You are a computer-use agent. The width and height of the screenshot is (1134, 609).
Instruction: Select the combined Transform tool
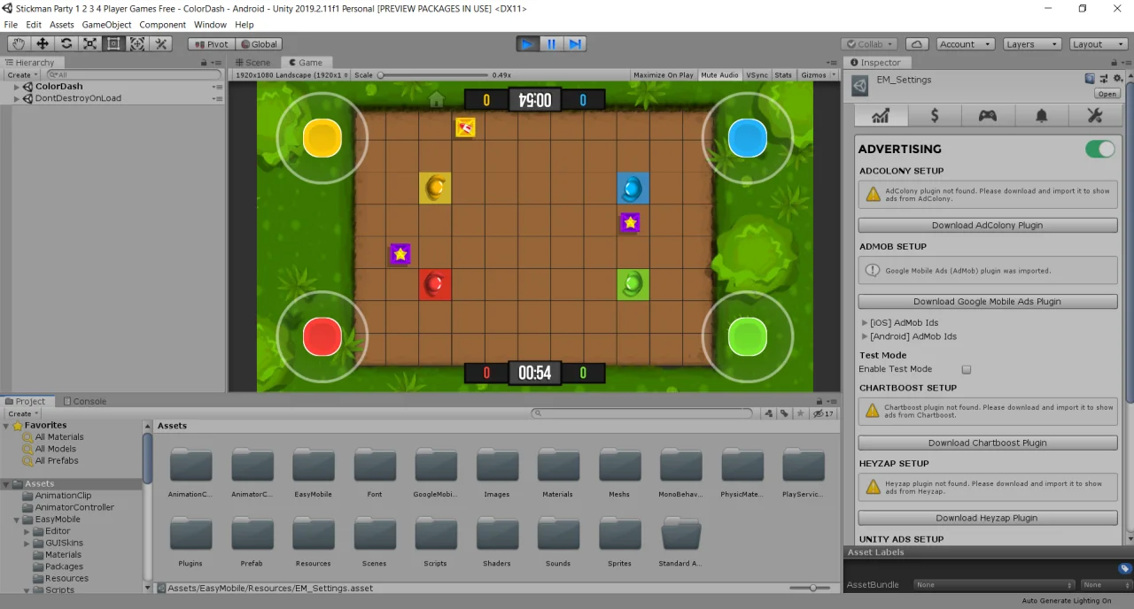137,43
